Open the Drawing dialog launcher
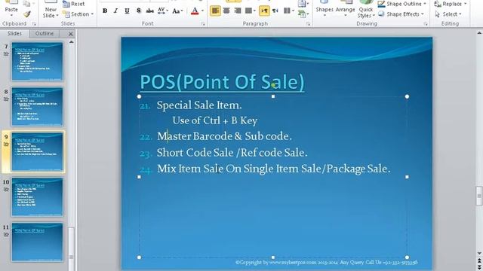The image size is (483, 271). 426,23
